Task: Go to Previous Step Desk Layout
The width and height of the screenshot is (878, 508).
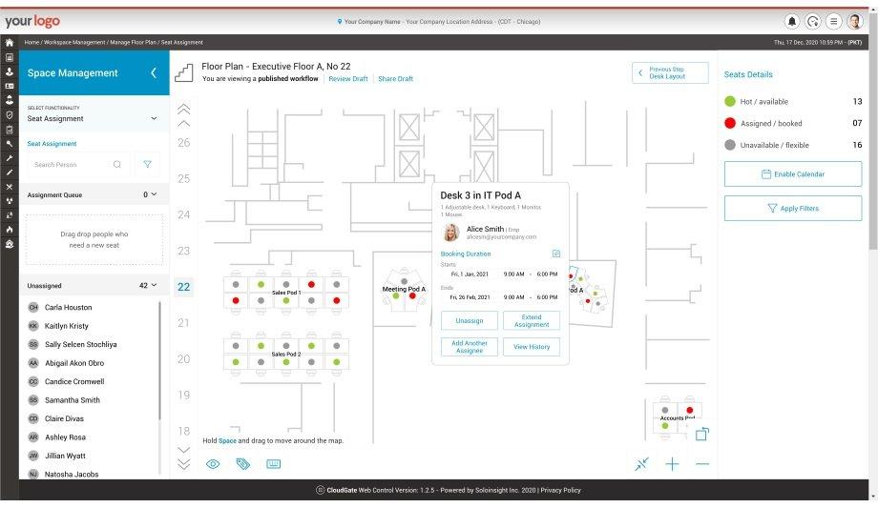Action: [x=670, y=72]
